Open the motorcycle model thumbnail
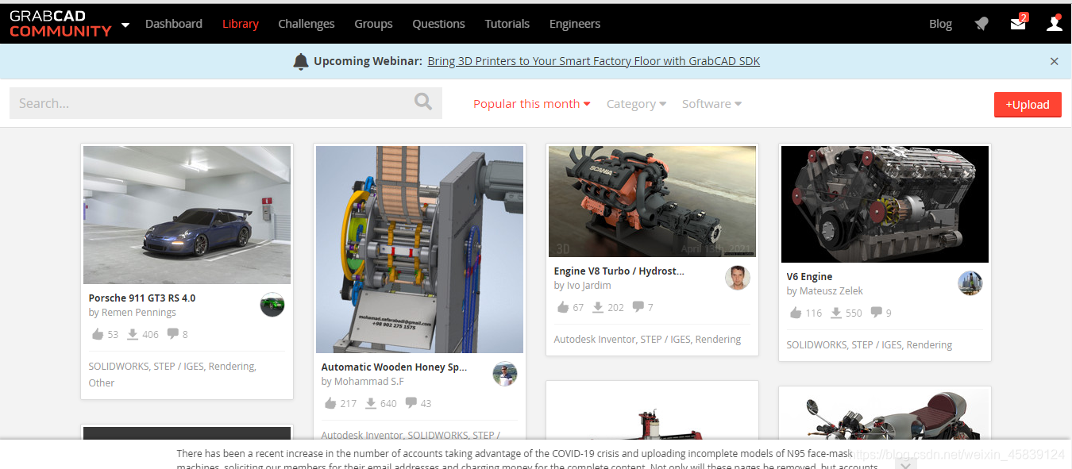The height and width of the screenshot is (469, 1072). point(885,414)
